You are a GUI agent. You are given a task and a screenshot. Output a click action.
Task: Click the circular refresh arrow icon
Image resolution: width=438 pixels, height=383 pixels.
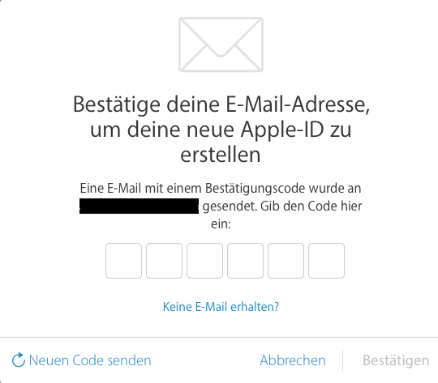click(19, 360)
